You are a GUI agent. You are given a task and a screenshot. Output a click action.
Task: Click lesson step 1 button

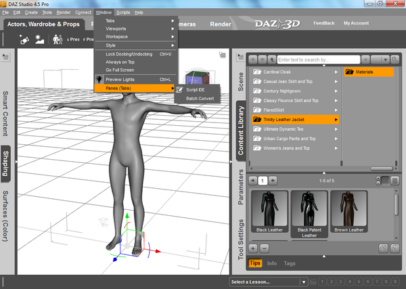pyautogui.click(x=322, y=282)
